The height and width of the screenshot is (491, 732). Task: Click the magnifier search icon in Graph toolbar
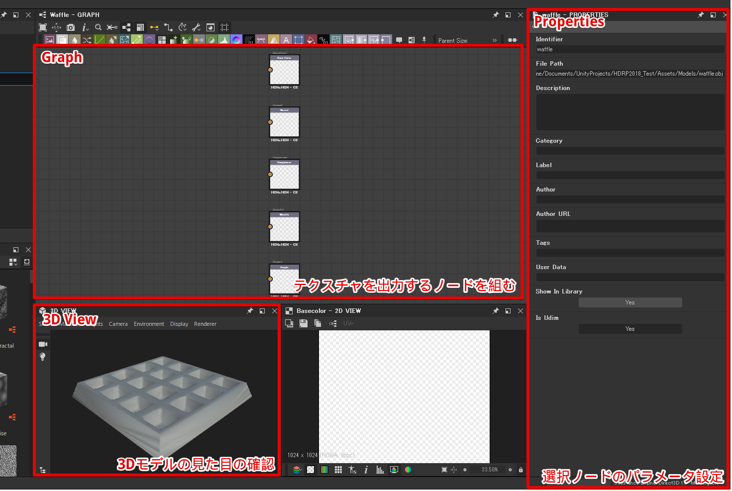click(99, 28)
